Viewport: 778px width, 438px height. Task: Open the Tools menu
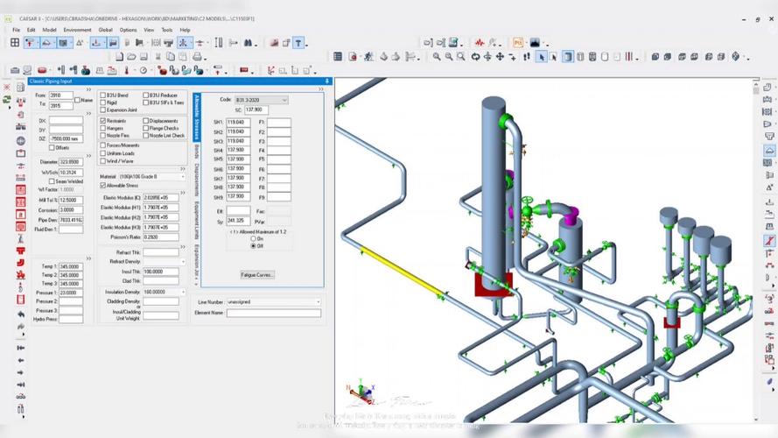click(x=166, y=30)
